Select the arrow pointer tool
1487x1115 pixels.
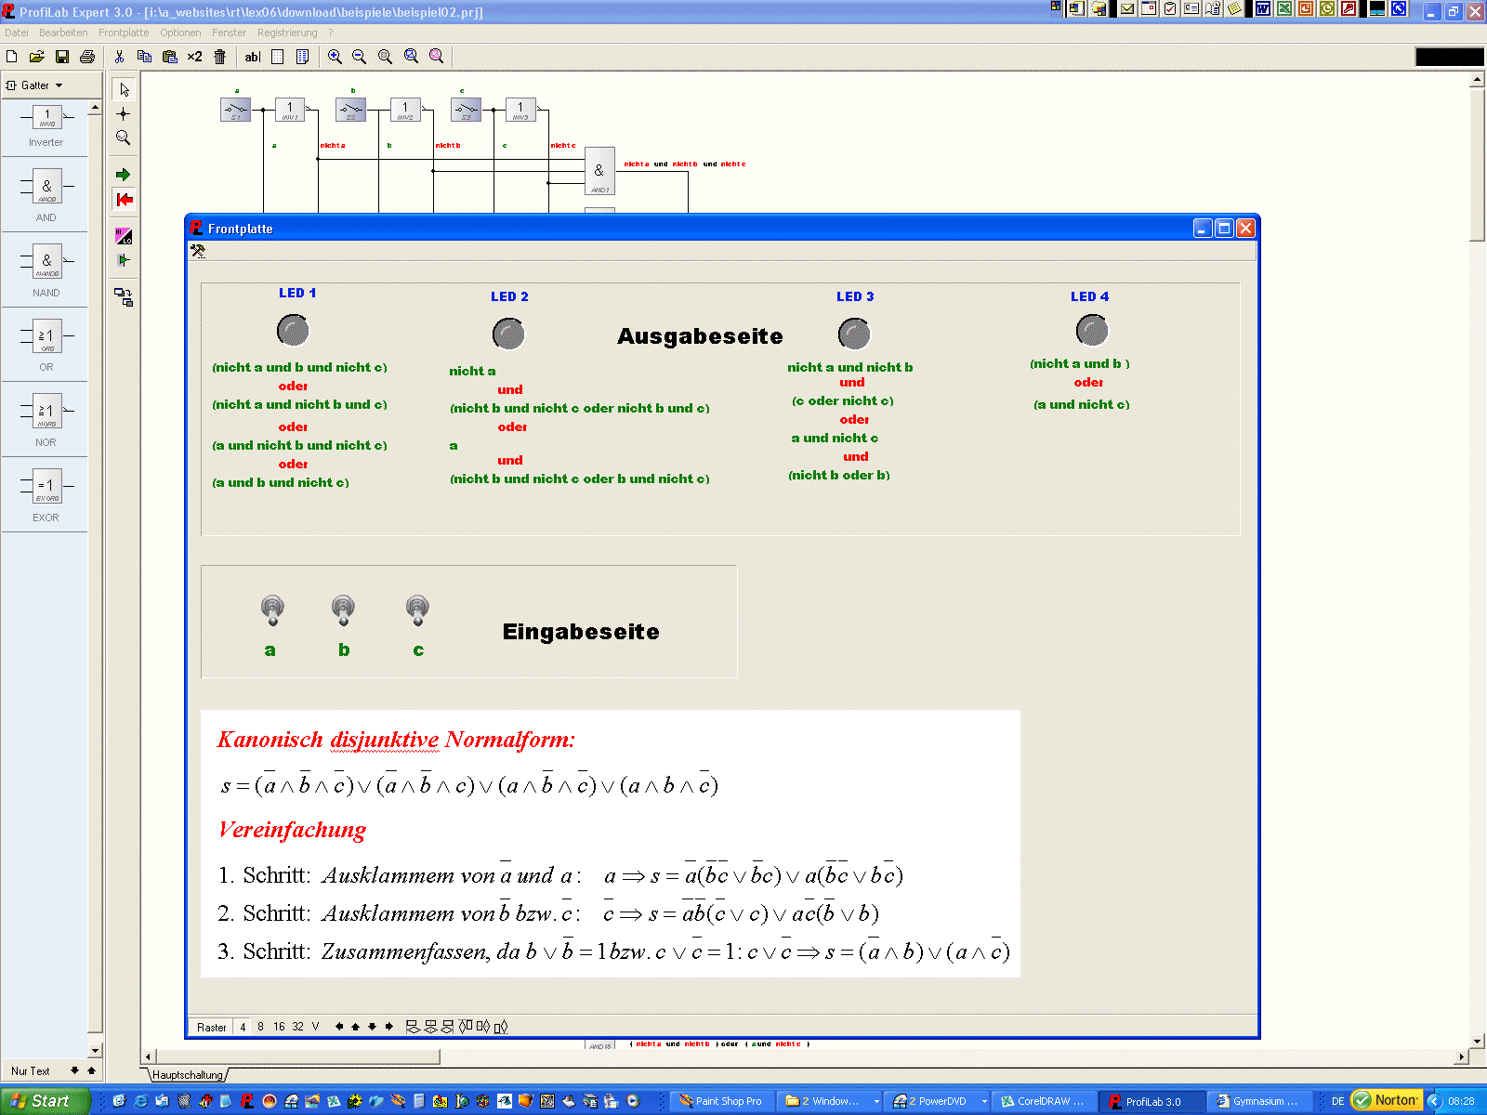click(125, 89)
